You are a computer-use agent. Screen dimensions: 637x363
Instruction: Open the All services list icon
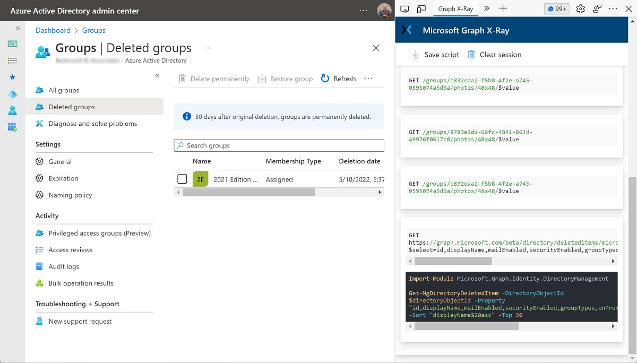click(12, 60)
